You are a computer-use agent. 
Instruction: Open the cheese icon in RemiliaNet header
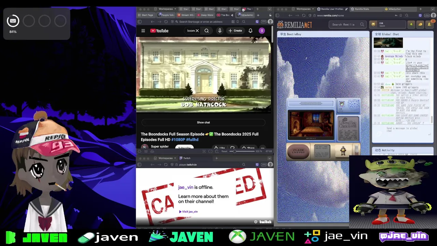[420, 24]
